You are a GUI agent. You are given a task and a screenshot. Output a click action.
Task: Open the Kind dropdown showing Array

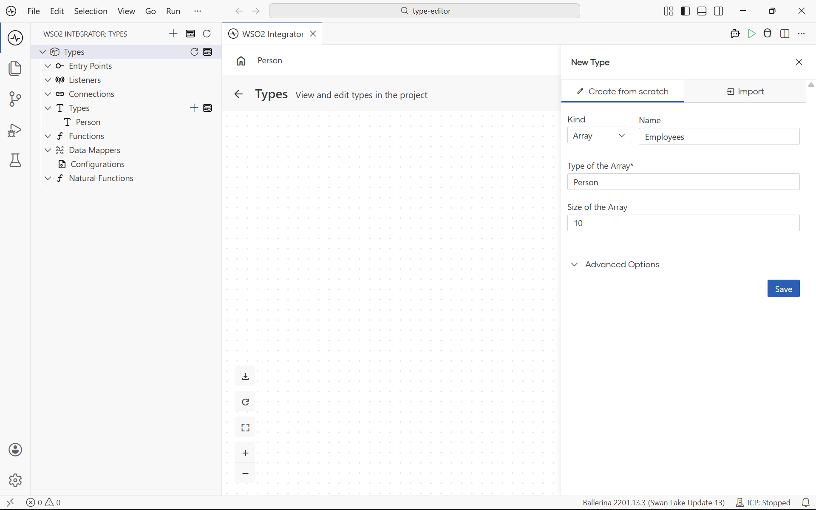click(x=599, y=136)
